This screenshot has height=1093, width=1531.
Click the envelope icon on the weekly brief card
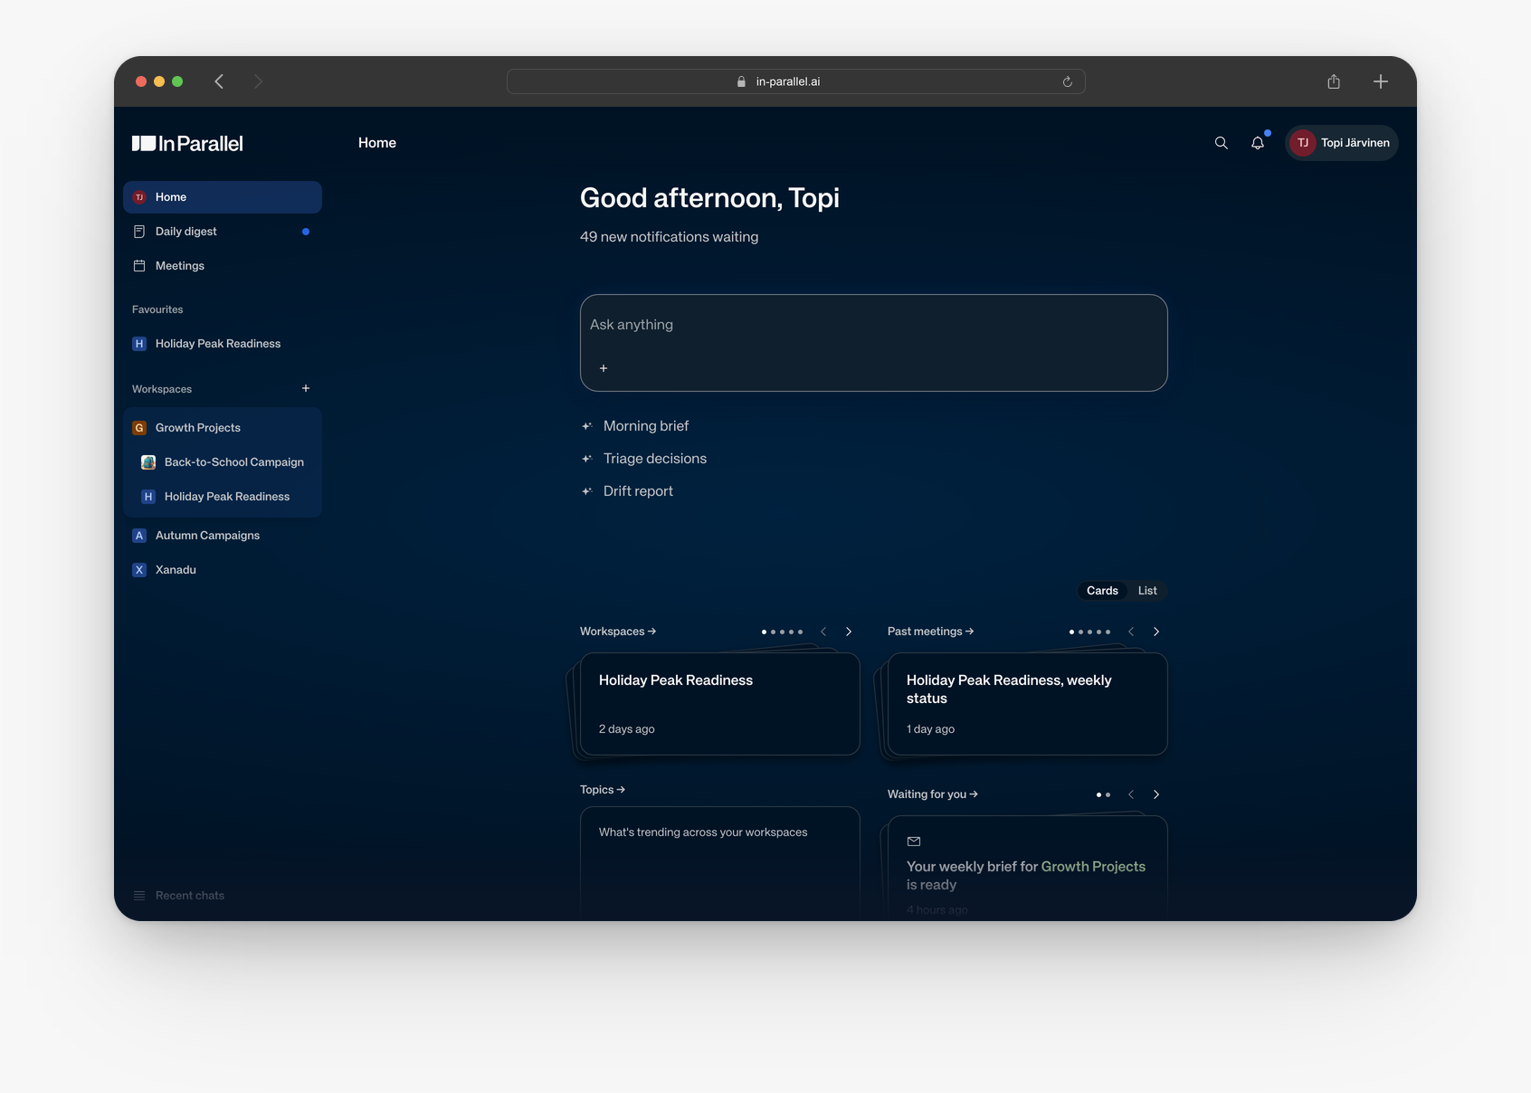(x=914, y=841)
